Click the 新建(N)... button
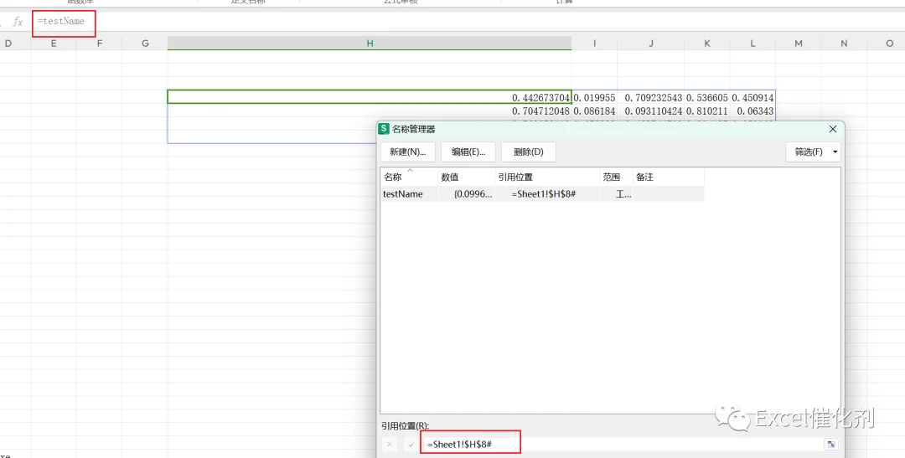 click(407, 152)
